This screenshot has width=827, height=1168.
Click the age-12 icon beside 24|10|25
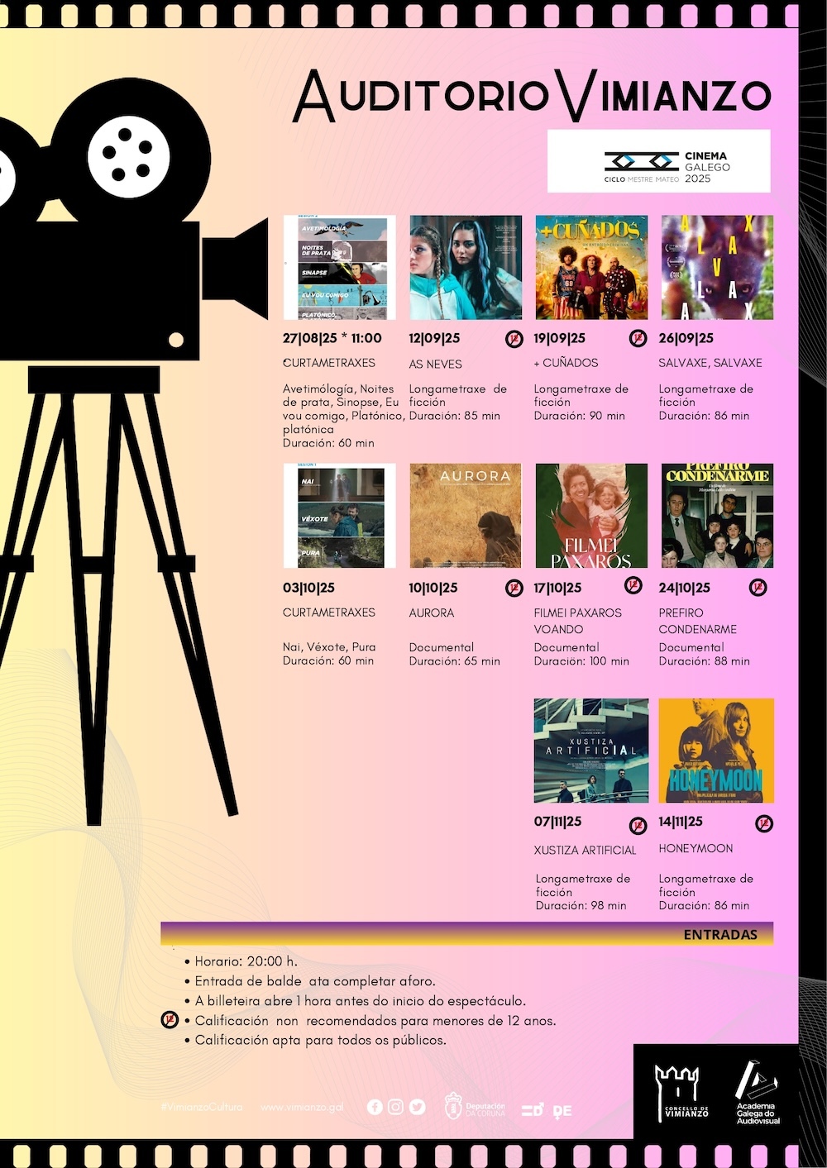pos(758,588)
